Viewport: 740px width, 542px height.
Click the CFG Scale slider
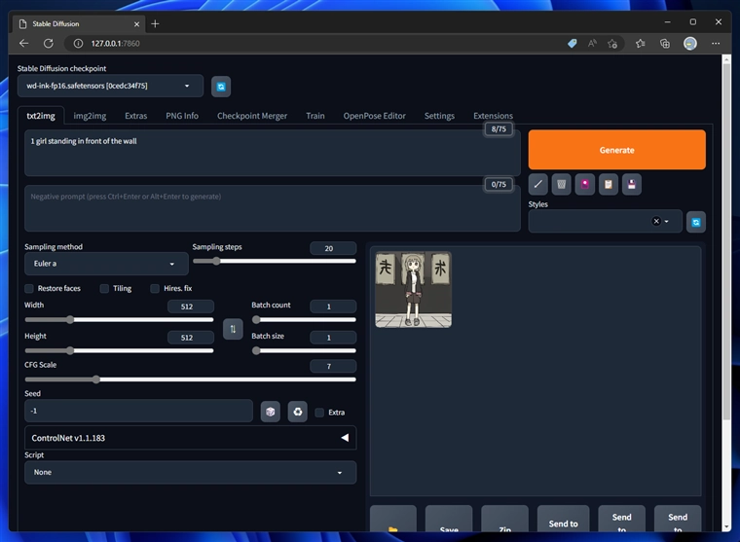pyautogui.click(x=190, y=379)
